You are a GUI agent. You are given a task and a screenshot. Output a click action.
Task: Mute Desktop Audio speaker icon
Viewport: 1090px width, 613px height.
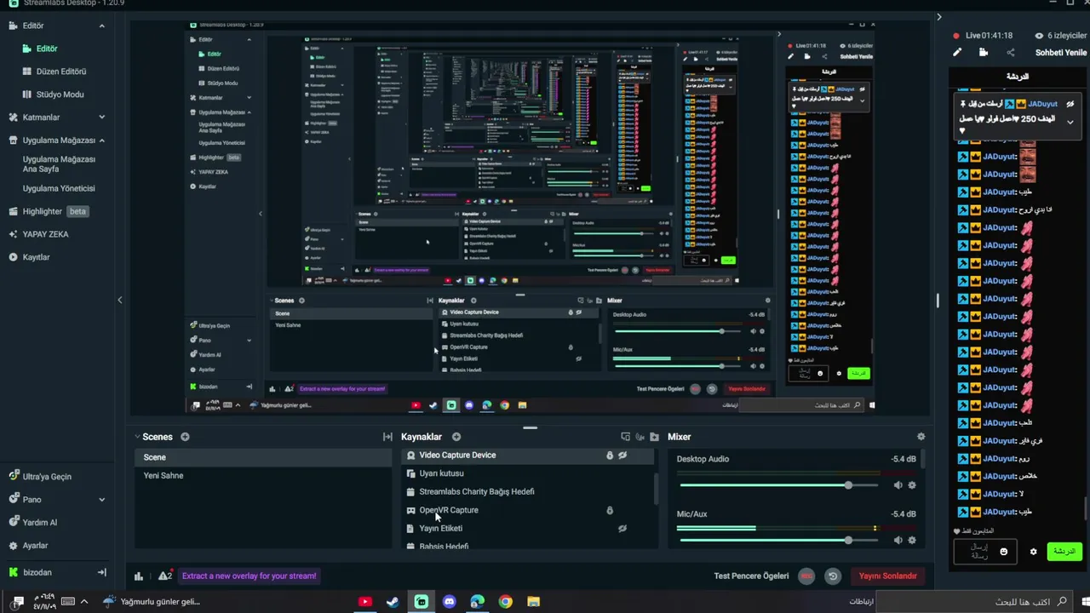[898, 485]
